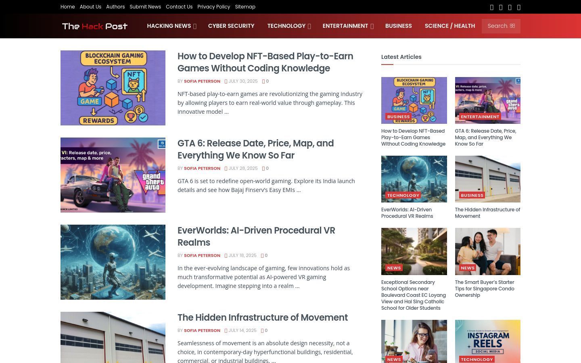The width and height of the screenshot is (581, 363).
Task: Click News tag on couple on sofa image
Action: pos(468,268)
